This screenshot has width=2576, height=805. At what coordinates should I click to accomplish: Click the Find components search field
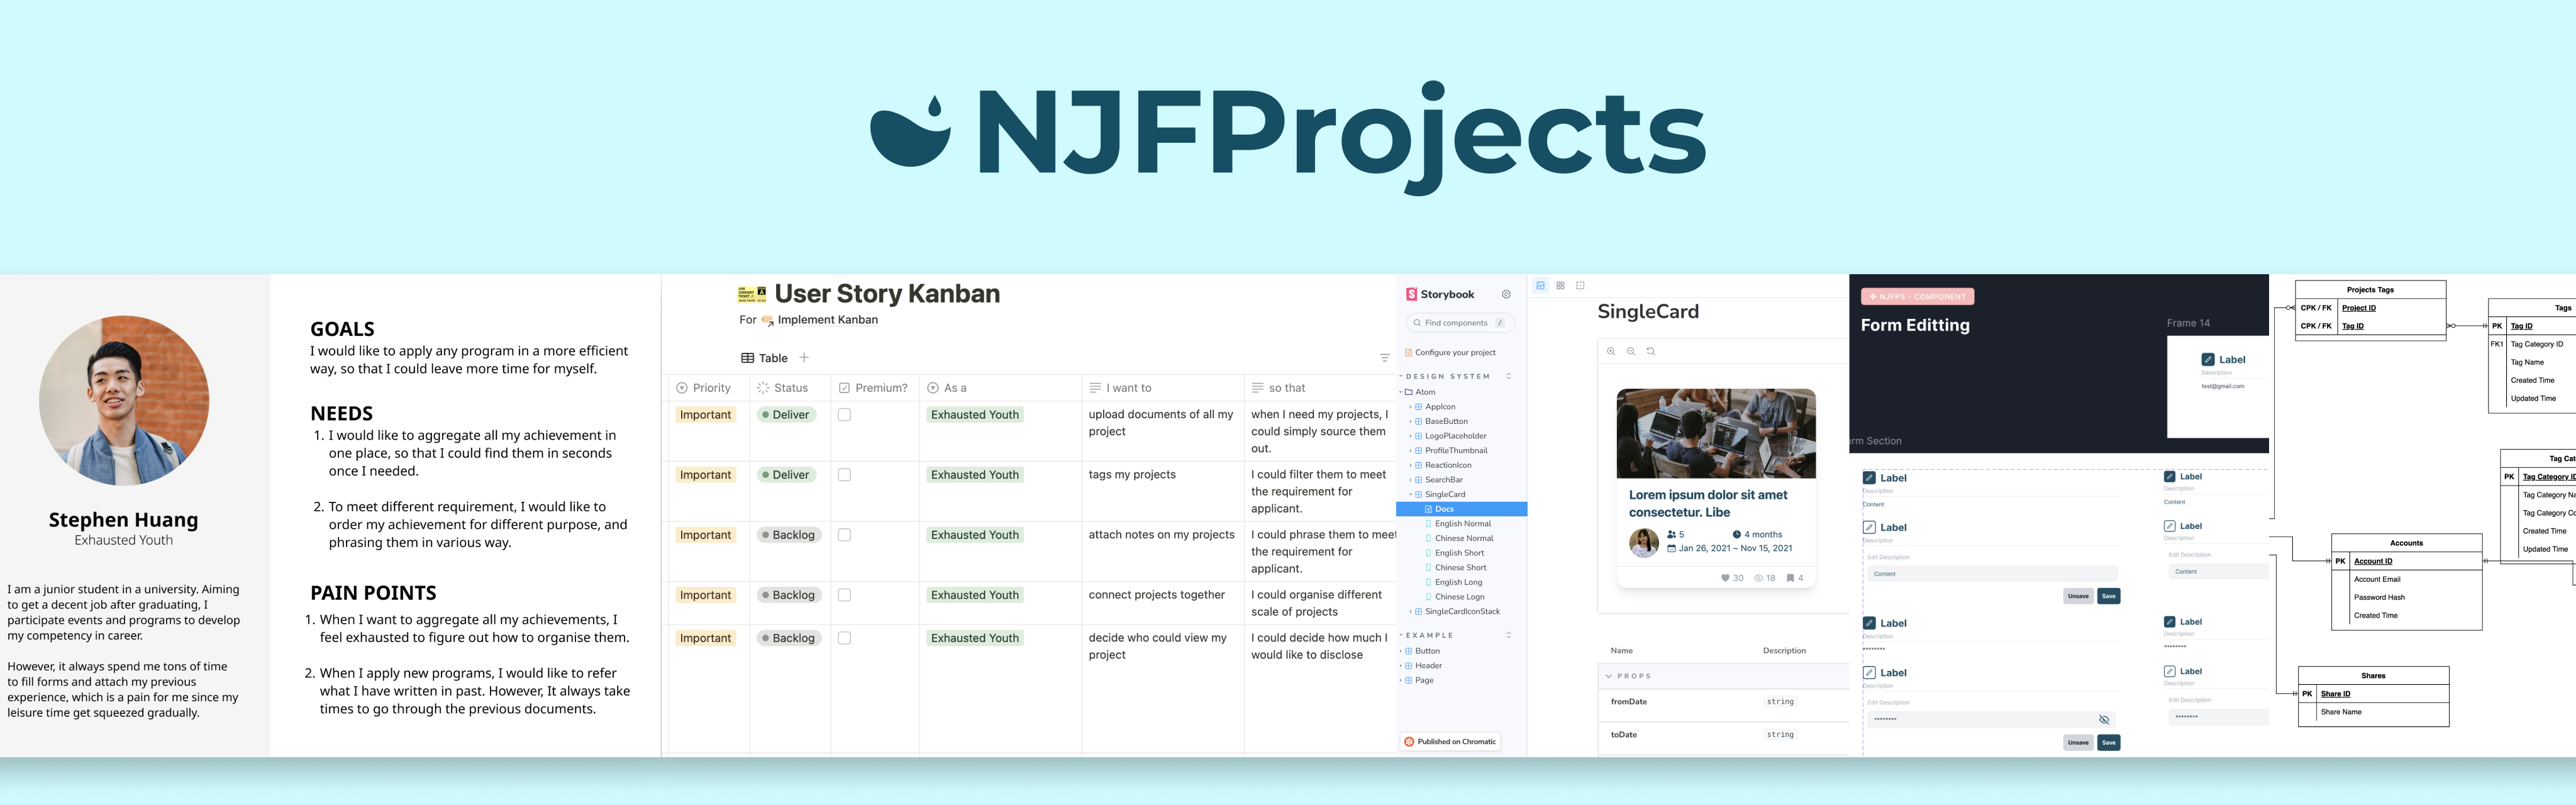click(x=1460, y=323)
